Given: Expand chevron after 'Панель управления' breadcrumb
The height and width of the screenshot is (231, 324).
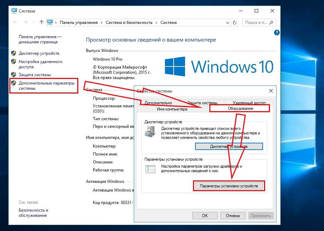Looking at the screenshot, I should coord(102,23).
